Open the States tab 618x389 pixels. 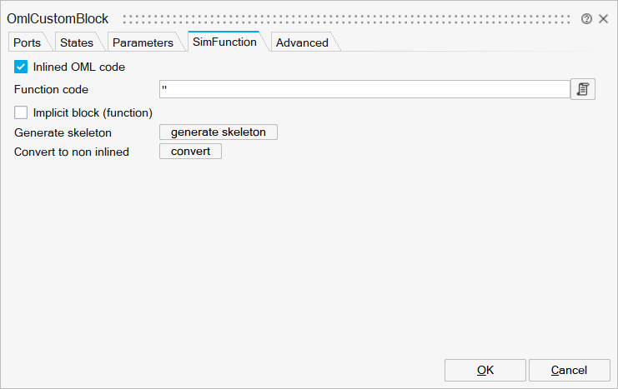click(77, 42)
